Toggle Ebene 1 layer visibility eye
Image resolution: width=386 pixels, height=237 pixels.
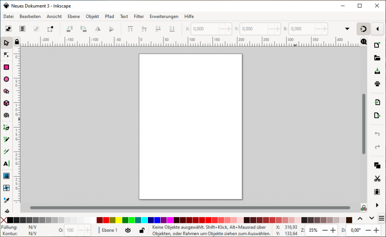pos(128,230)
